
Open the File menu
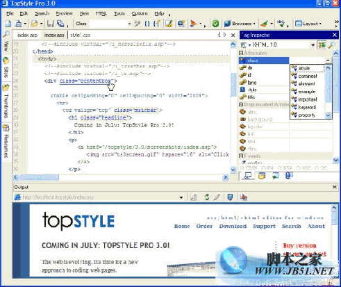[x=10, y=13]
